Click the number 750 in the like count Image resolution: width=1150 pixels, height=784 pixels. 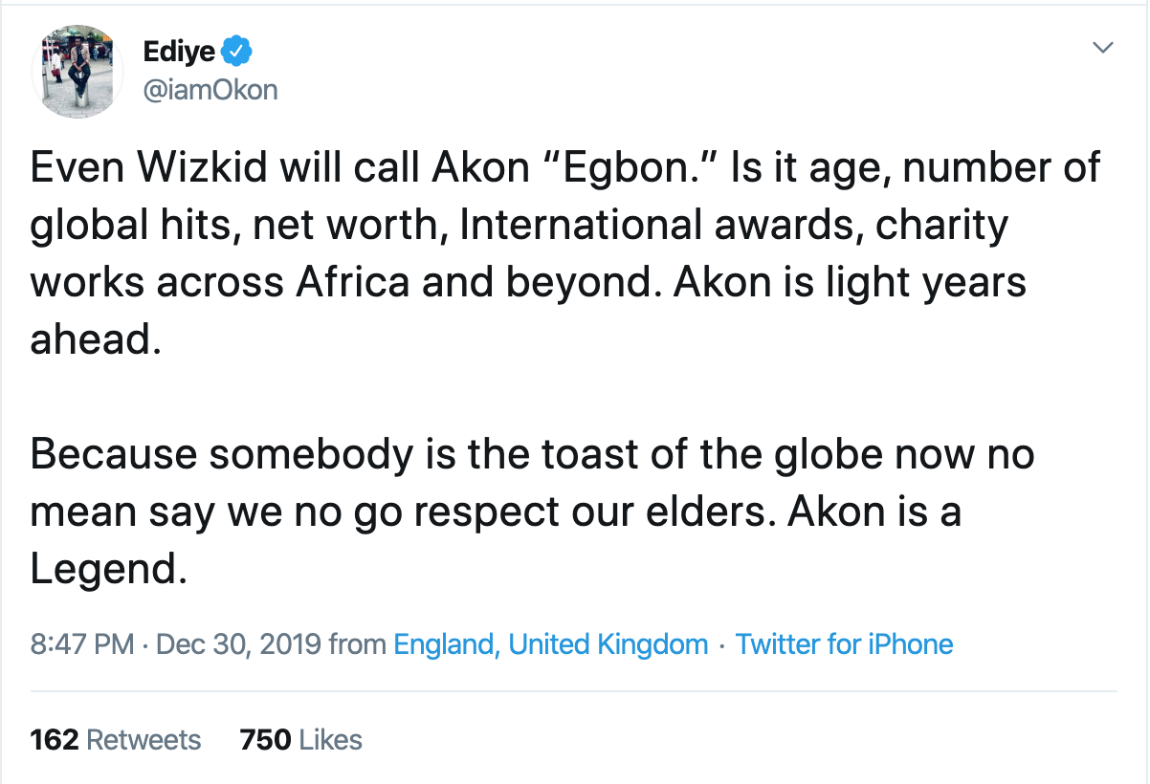pos(264,740)
